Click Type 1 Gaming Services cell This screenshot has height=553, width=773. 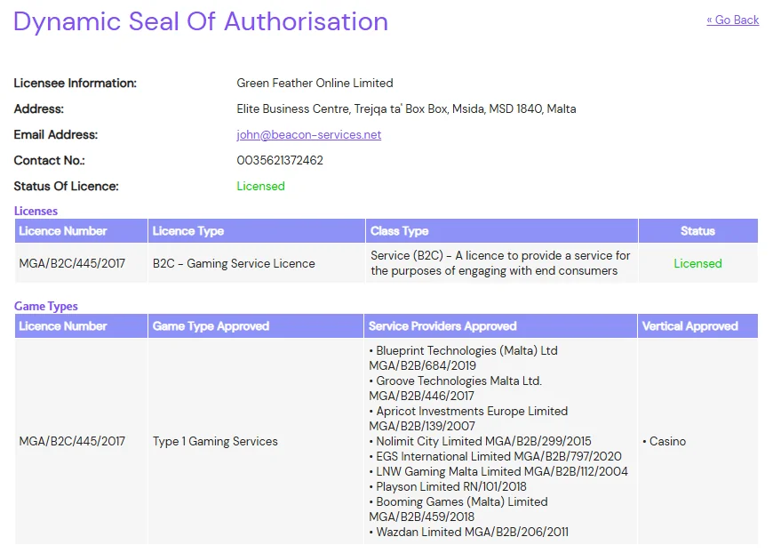point(215,442)
